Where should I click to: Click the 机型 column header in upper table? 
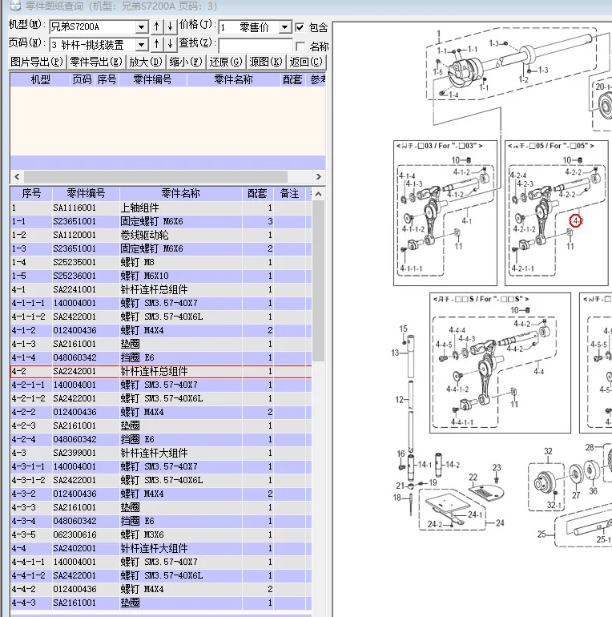pyautogui.click(x=41, y=80)
